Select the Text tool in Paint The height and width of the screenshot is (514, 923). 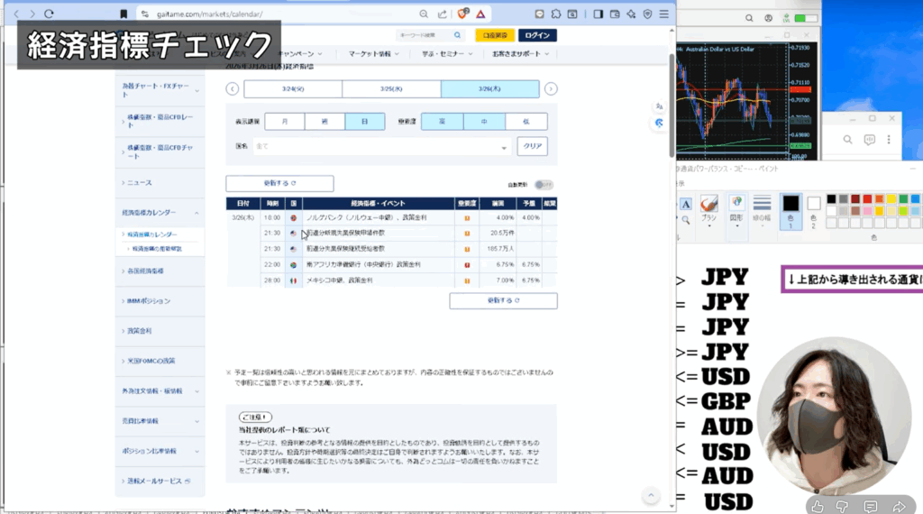686,203
